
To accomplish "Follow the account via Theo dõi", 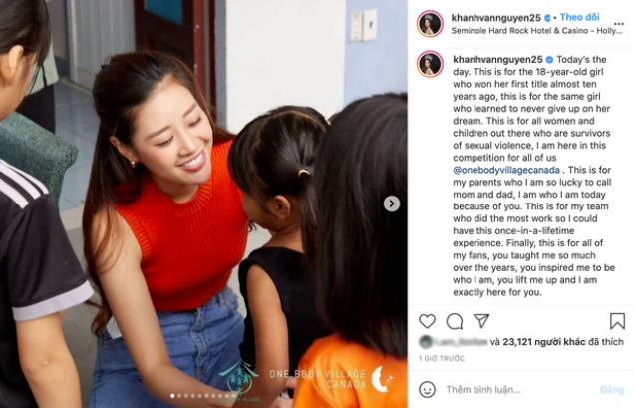I will pos(579,17).
